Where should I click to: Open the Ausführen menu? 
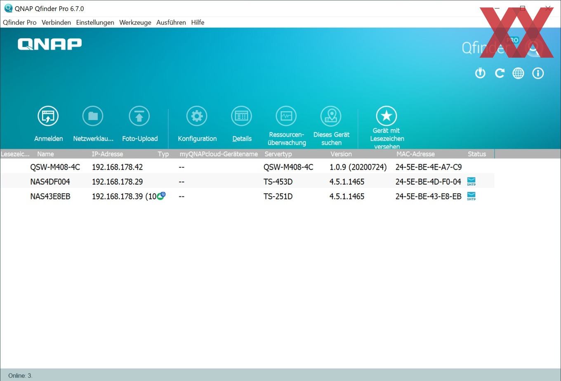click(171, 22)
